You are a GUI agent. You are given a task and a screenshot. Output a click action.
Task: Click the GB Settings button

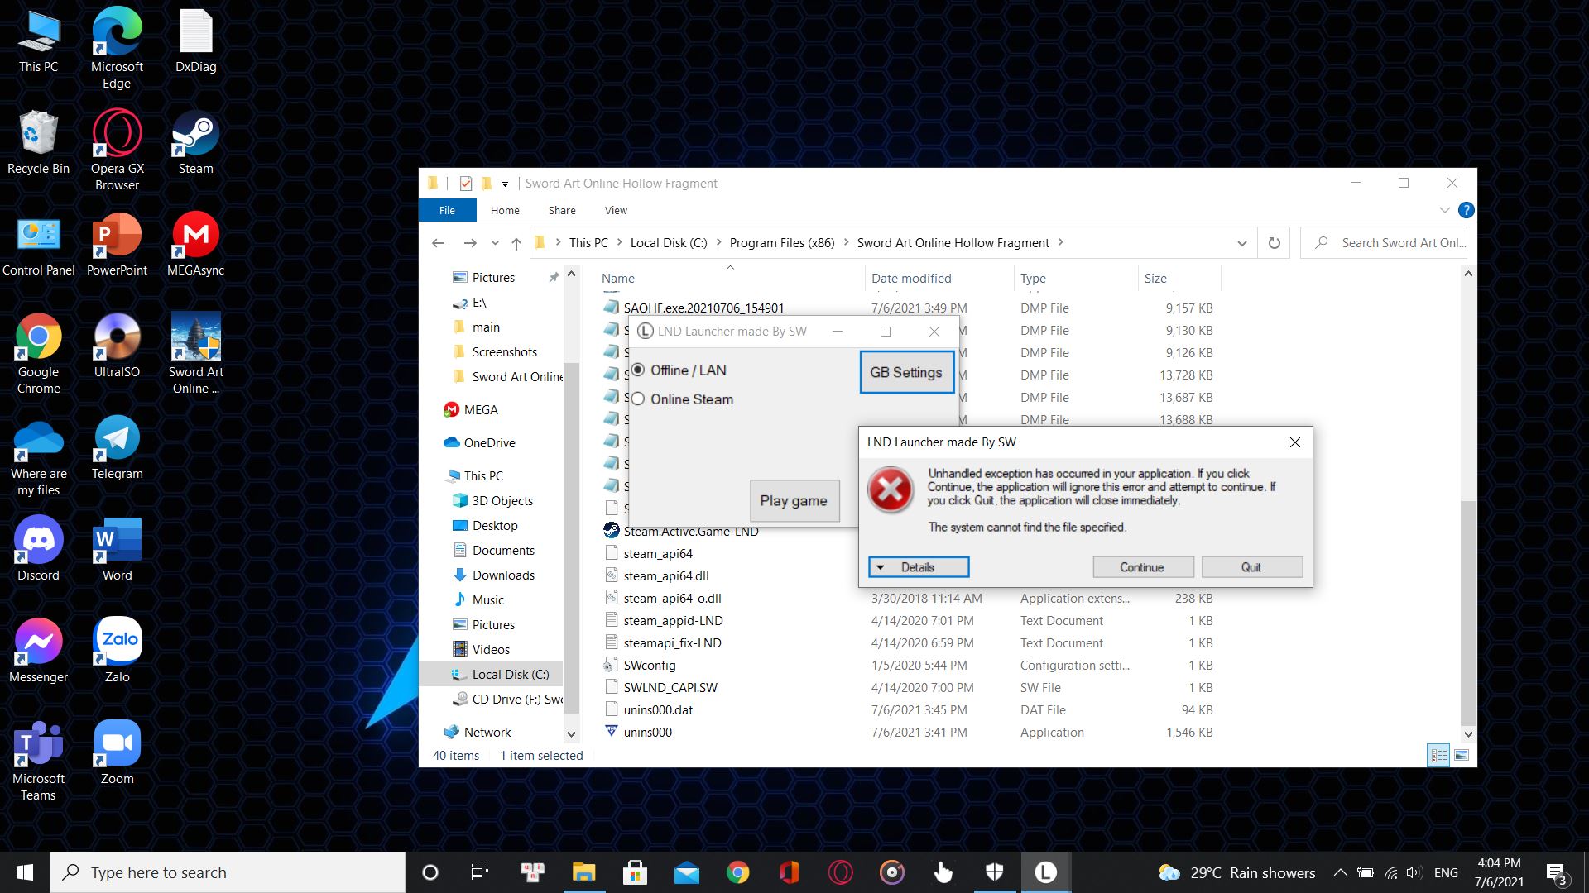pos(906,372)
